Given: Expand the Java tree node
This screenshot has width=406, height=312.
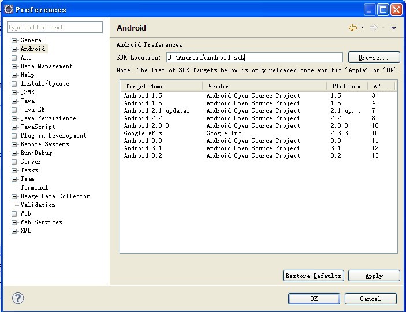Looking at the screenshot, I should click(x=14, y=101).
